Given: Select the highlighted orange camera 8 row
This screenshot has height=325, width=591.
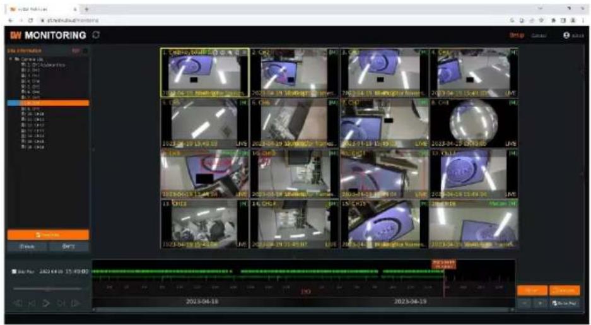Looking at the screenshot, I should 48,103.
